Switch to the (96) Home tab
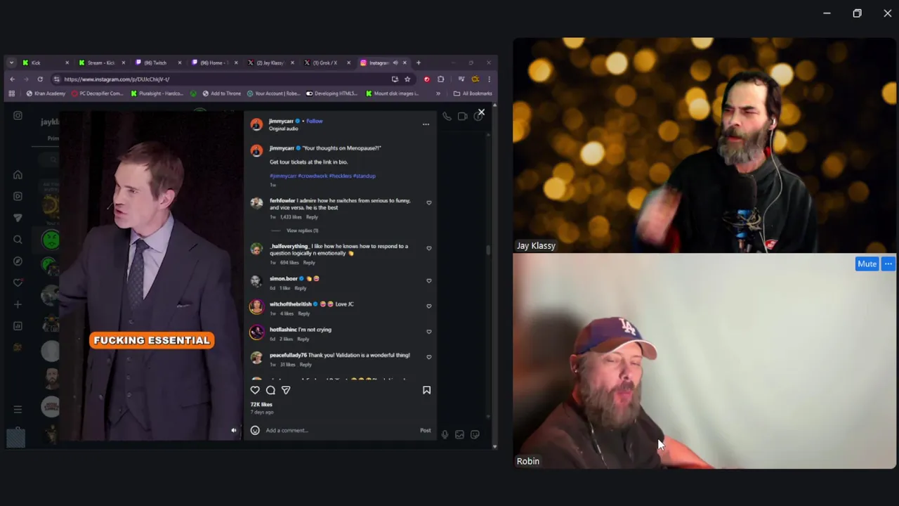Screen dimensions: 899x506 214,63
